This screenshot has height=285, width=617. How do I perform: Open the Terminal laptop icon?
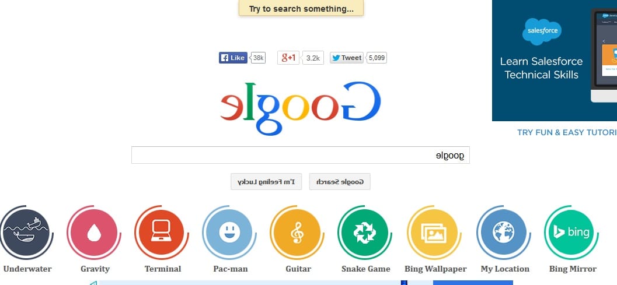[x=161, y=233]
